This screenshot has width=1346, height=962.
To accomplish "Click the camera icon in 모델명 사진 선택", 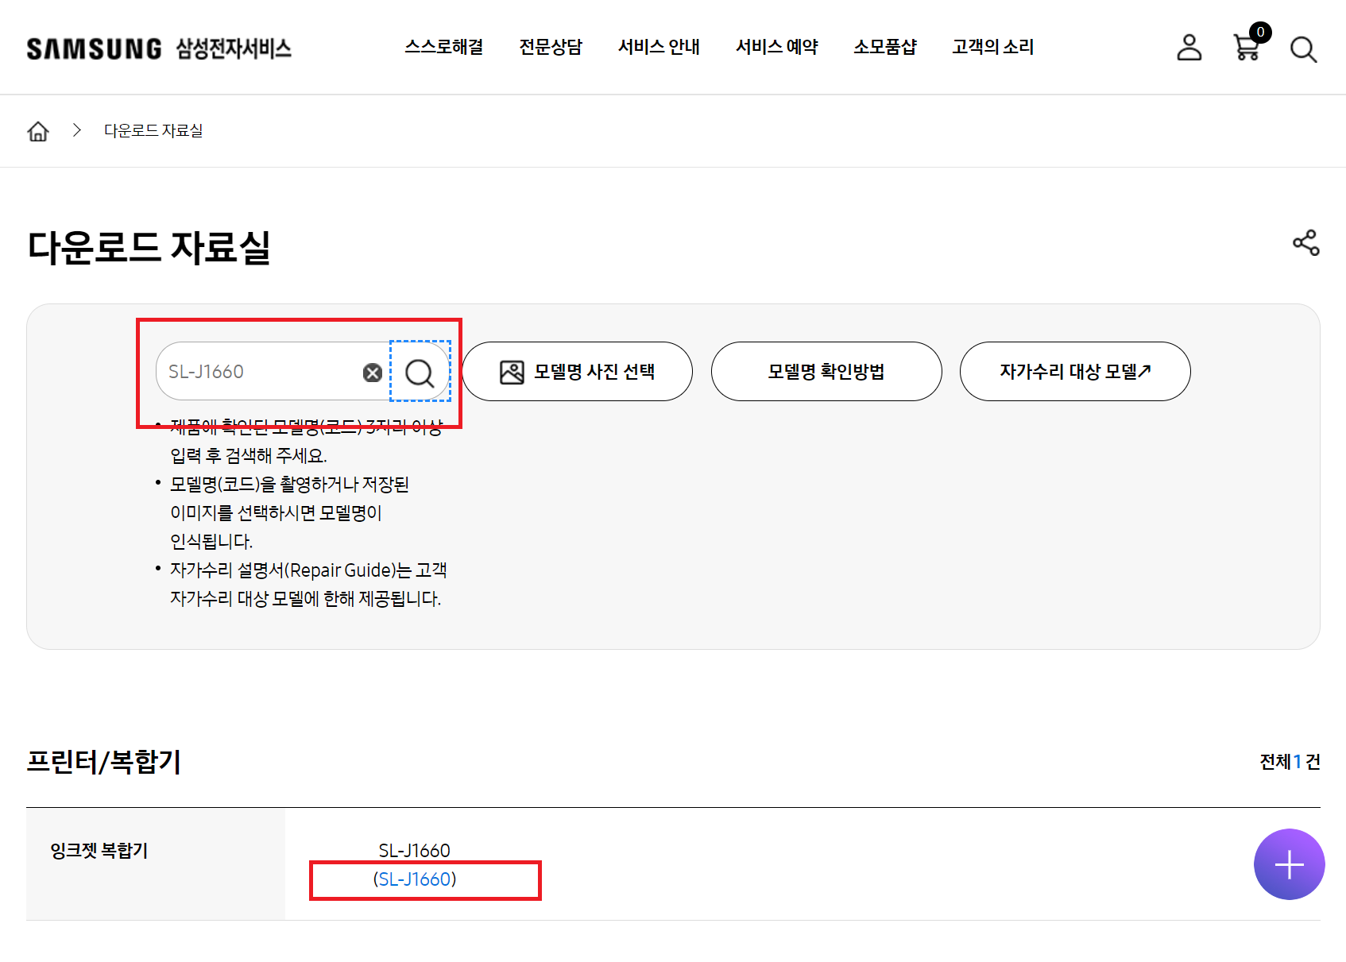I will coord(513,370).
